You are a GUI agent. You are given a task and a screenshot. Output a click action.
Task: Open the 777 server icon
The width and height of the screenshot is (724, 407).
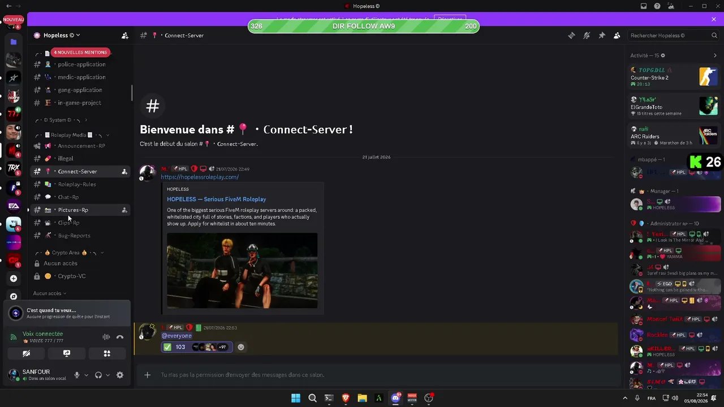pos(14,114)
